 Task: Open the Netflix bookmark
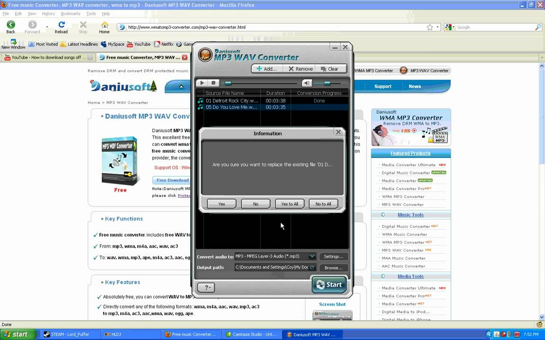click(x=164, y=44)
